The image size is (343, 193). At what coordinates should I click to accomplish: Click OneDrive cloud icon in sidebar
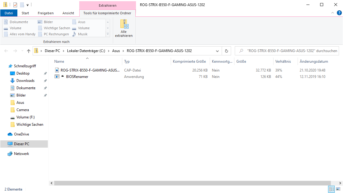coord(10,134)
